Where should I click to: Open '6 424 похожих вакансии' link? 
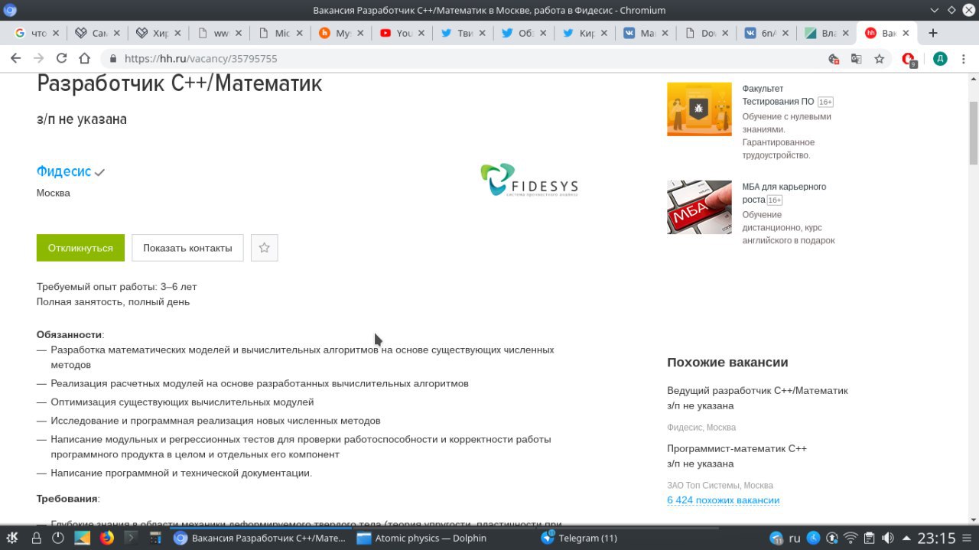pos(723,500)
